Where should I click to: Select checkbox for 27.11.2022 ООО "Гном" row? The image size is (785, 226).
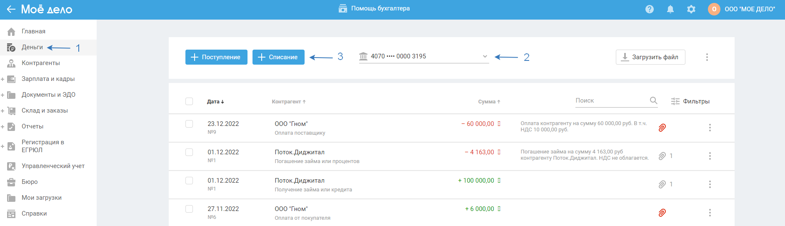189,209
